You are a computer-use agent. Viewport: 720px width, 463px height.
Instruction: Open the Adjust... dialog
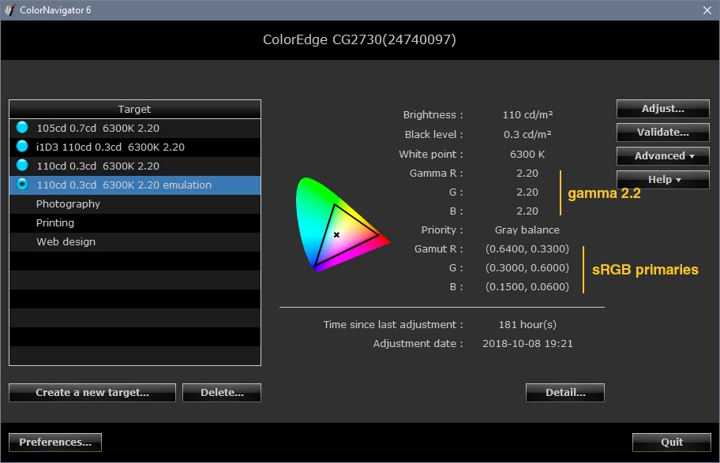[x=662, y=109]
